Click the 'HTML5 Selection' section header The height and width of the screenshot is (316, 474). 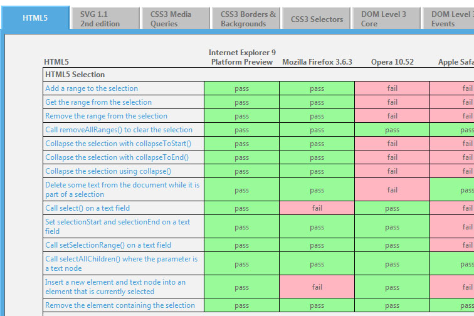(75, 75)
